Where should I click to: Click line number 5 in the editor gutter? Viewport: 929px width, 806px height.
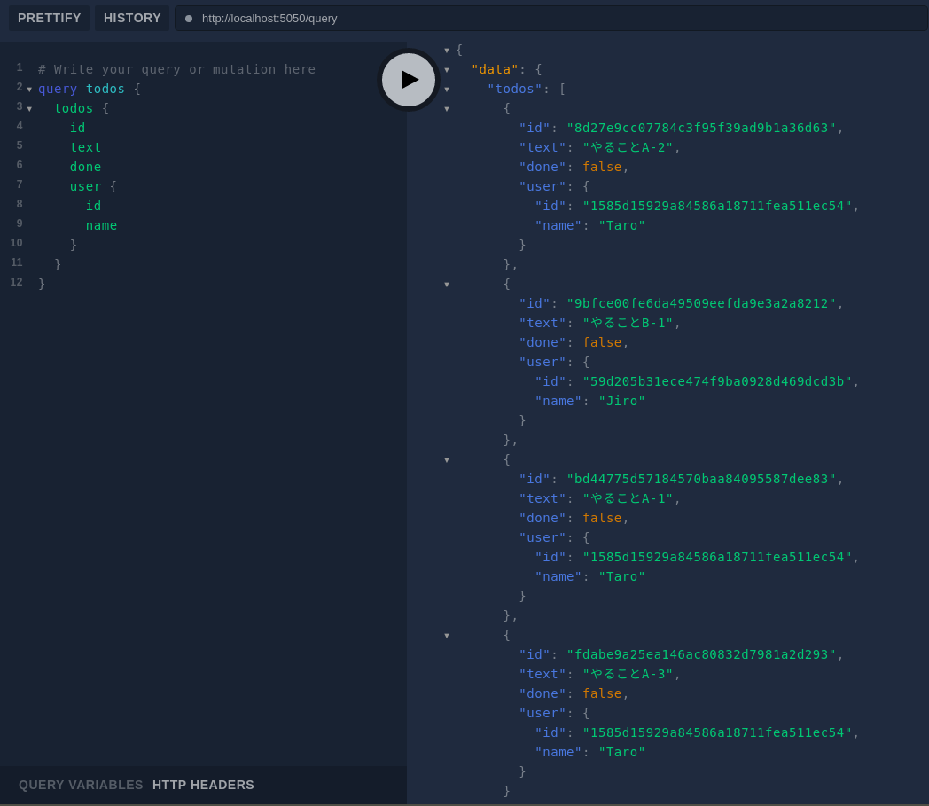[x=19, y=146]
